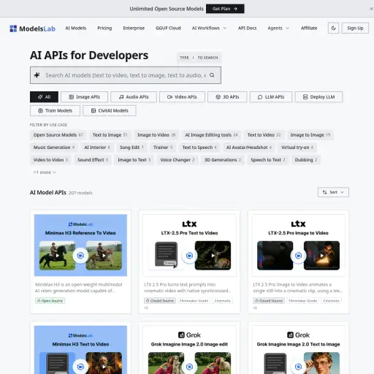Filter by Voice Changer use case

pos(178,160)
